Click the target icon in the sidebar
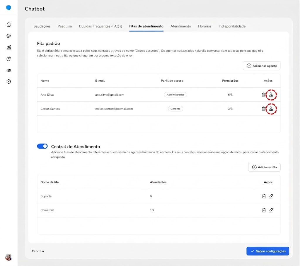The width and height of the screenshot is (300, 266). 8,36
